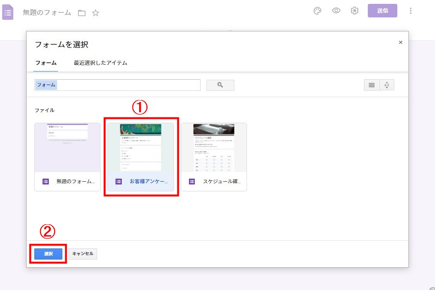The height and width of the screenshot is (290, 435).
Task: Open the A-Z sort options
Action: (x=387, y=85)
